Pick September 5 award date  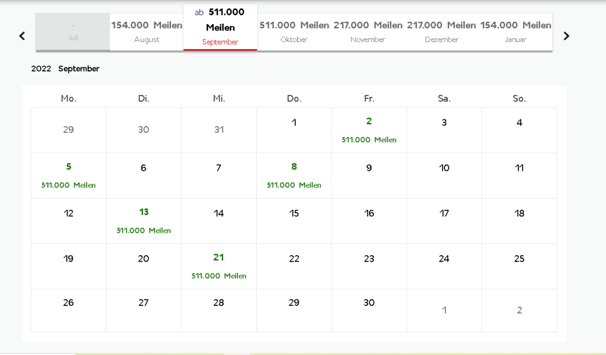(x=69, y=175)
